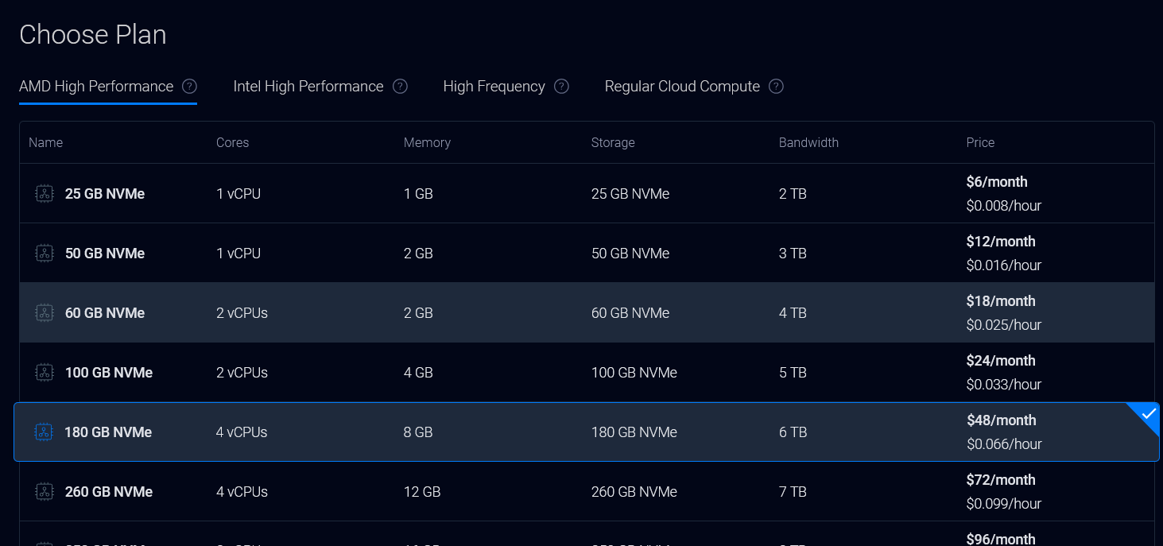The image size is (1163, 546).
Task: Uncheck the blue checkmark on 180 GB plan
Action: point(1148,415)
